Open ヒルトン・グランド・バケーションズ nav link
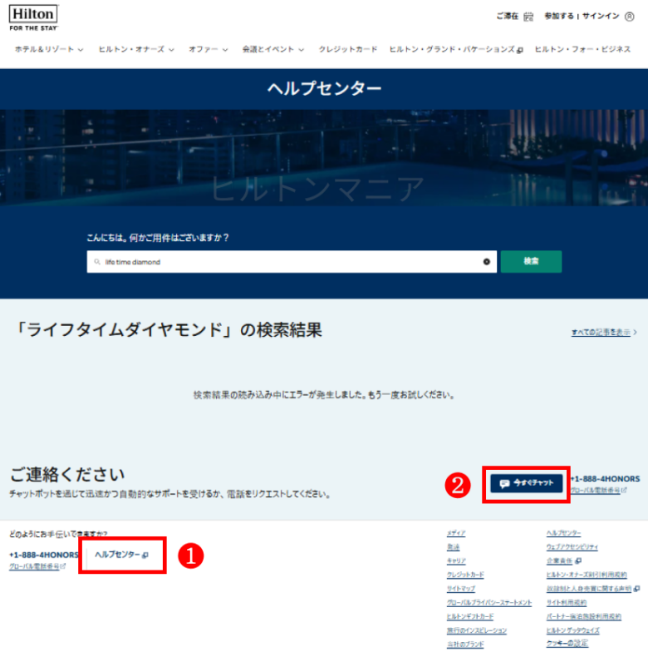 [456, 49]
